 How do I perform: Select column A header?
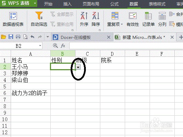click(31, 54)
